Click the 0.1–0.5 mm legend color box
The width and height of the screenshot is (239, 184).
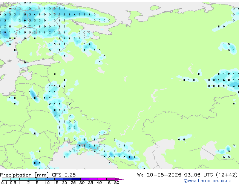[6, 179]
